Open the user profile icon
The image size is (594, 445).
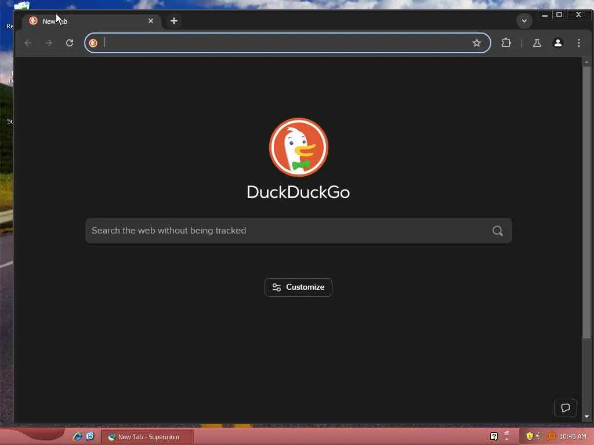click(x=557, y=43)
